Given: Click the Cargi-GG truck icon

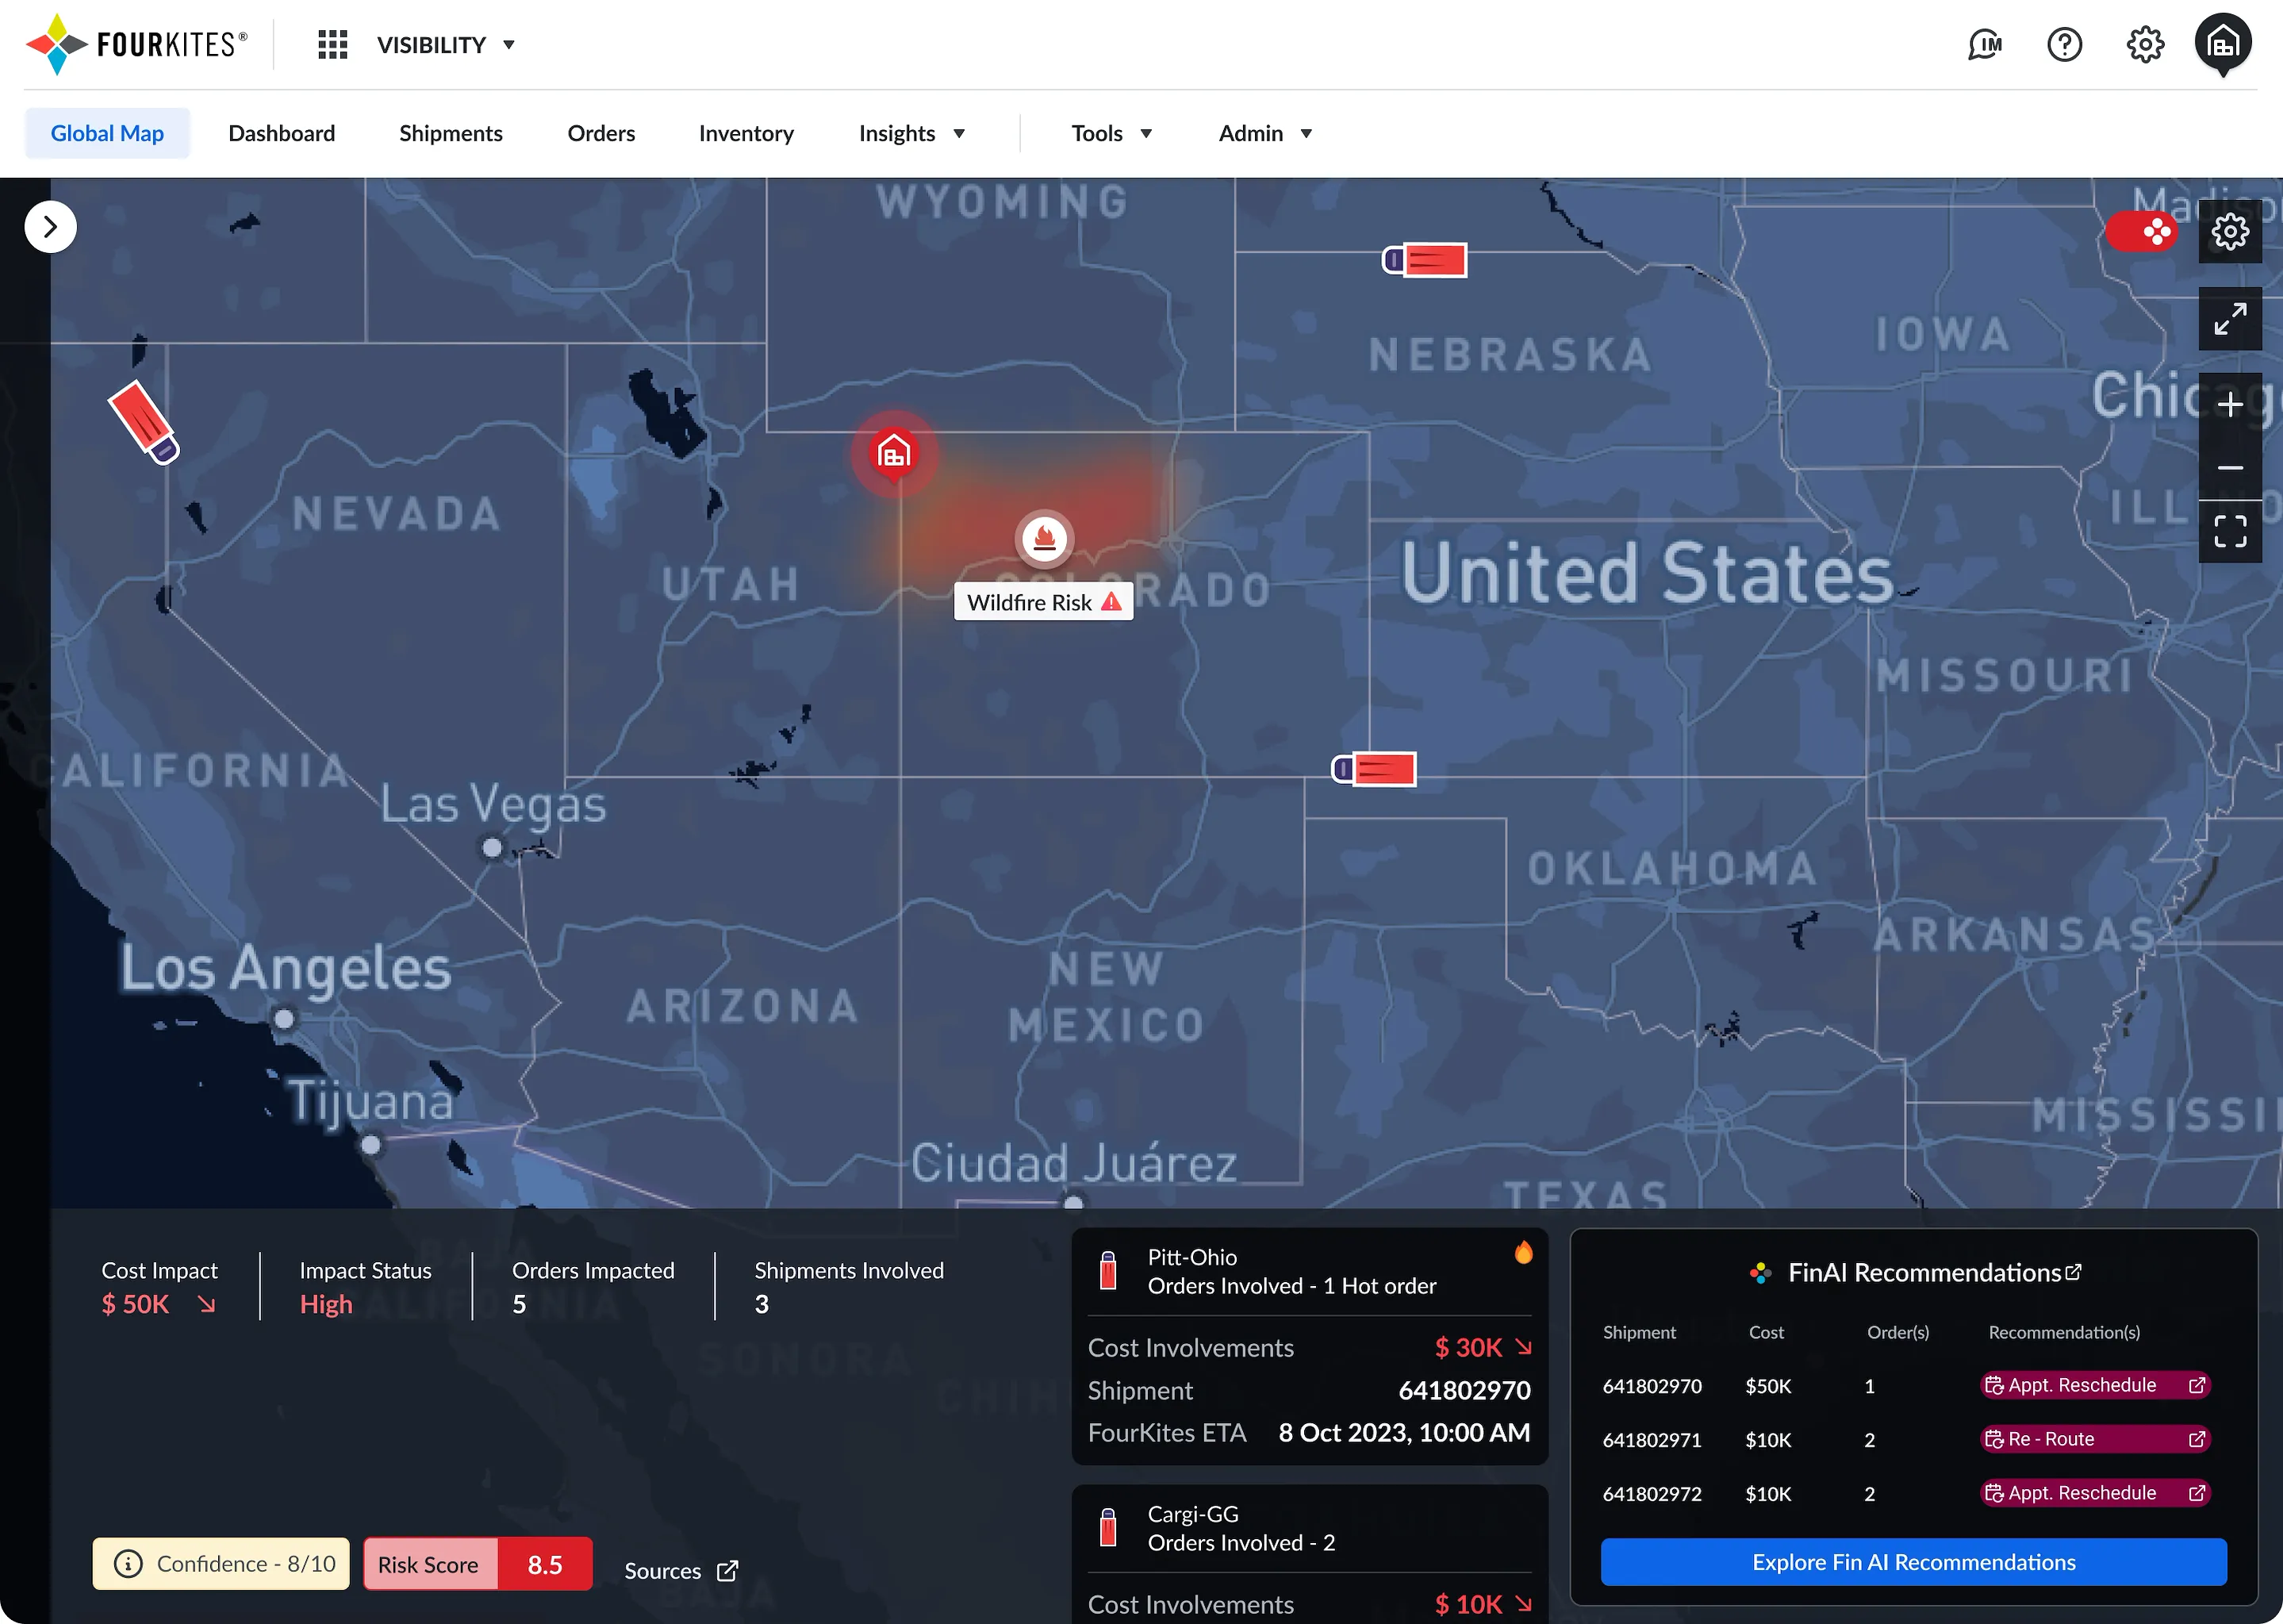Looking at the screenshot, I should tap(1108, 1527).
